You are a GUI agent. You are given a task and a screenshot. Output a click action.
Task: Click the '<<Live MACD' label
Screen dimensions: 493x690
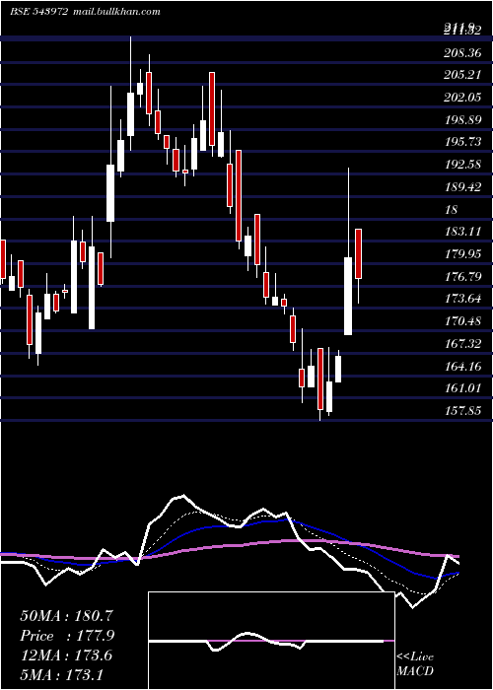[x=415, y=663]
